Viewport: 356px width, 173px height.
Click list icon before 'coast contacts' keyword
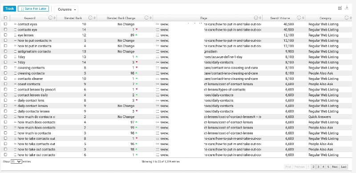[15, 84]
